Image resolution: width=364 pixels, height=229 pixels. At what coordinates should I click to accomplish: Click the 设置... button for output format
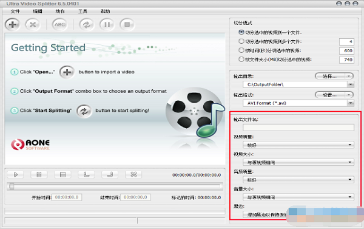330,95
